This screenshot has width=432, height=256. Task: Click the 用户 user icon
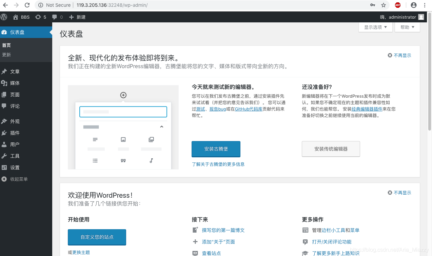click(x=4, y=144)
